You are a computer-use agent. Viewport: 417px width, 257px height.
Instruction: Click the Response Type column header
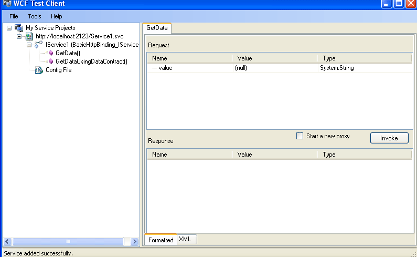pyautogui.click(x=365, y=155)
